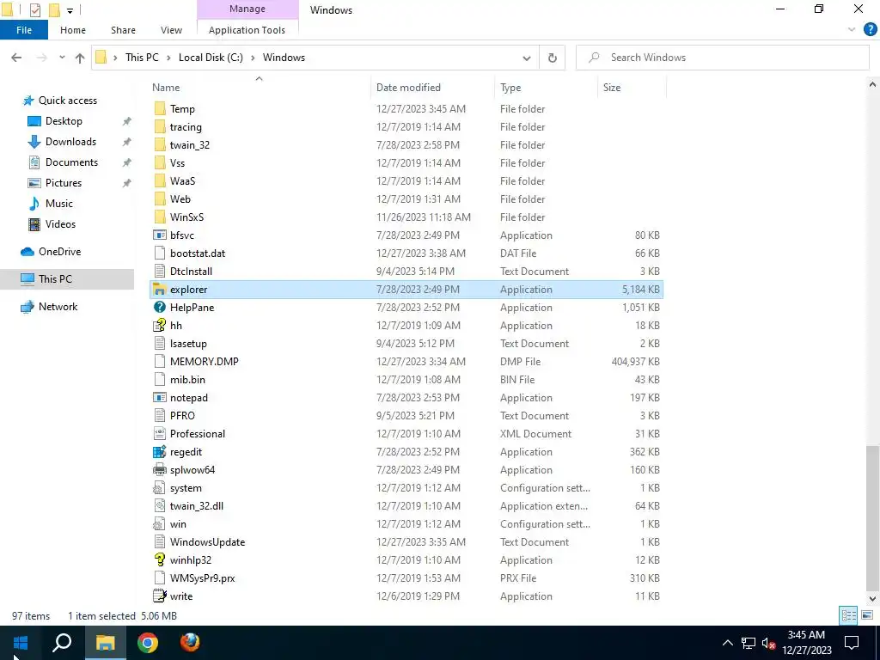This screenshot has width=880, height=660.
Task: Click This PC in breadcrumb path
Action: pos(142,58)
